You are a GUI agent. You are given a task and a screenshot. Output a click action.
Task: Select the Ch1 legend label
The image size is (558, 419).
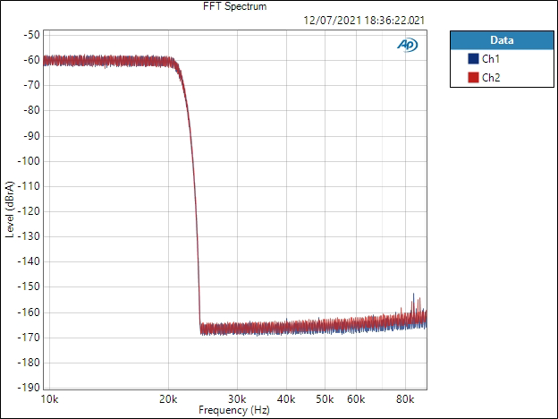pos(491,59)
